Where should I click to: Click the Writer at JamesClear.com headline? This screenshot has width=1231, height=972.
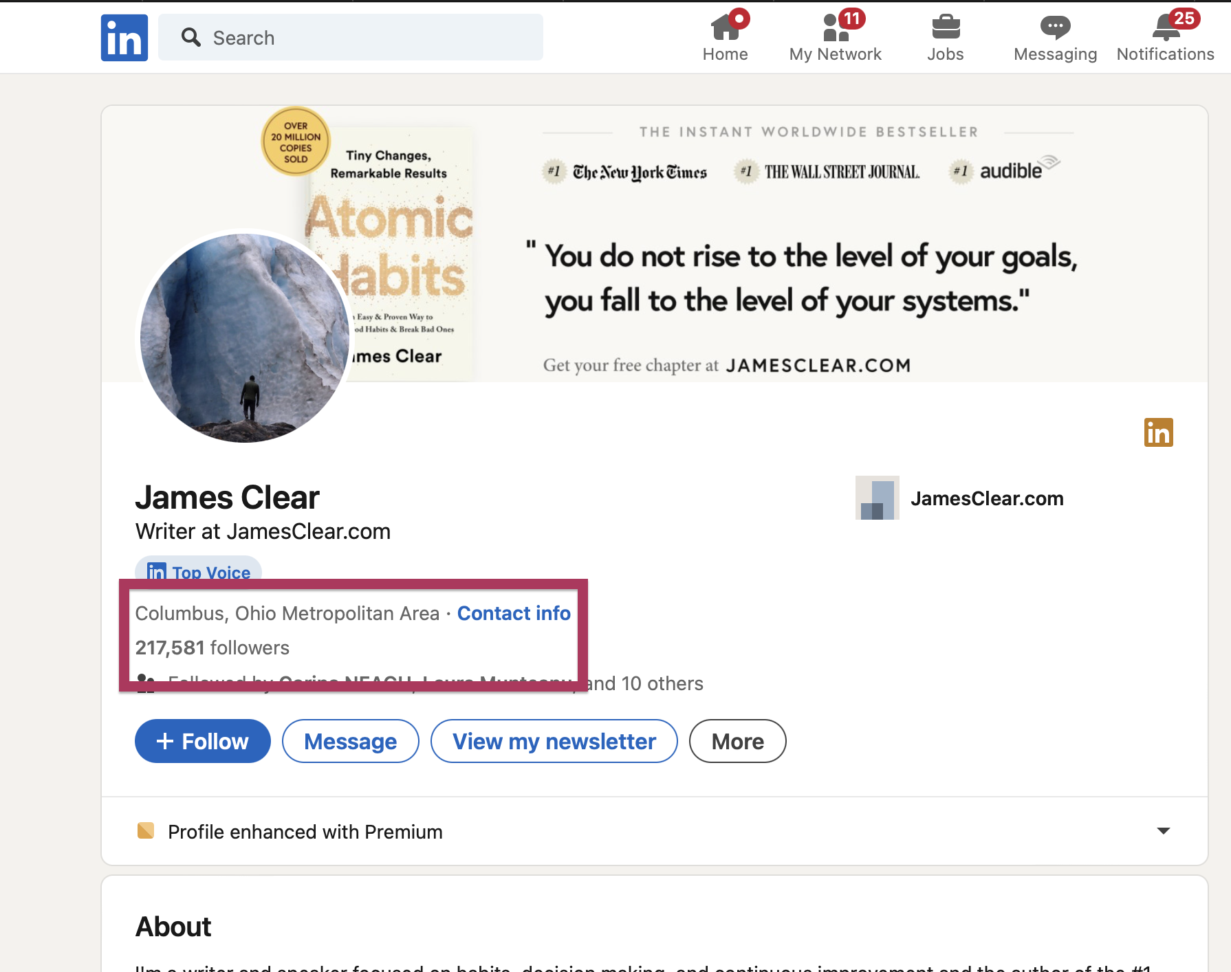(263, 531)
